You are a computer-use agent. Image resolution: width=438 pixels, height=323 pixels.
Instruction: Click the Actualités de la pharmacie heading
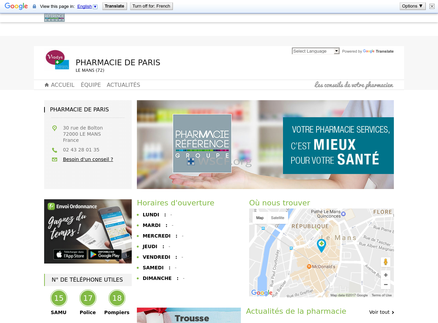click(296, 311)
